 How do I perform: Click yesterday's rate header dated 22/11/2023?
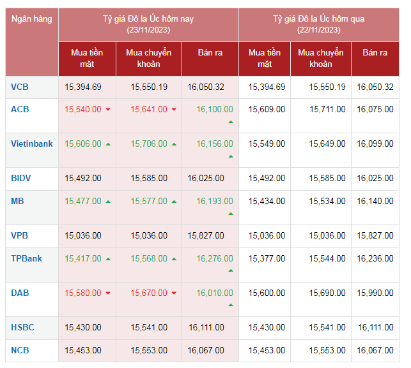pyautogui.click(x=319, y=24)
